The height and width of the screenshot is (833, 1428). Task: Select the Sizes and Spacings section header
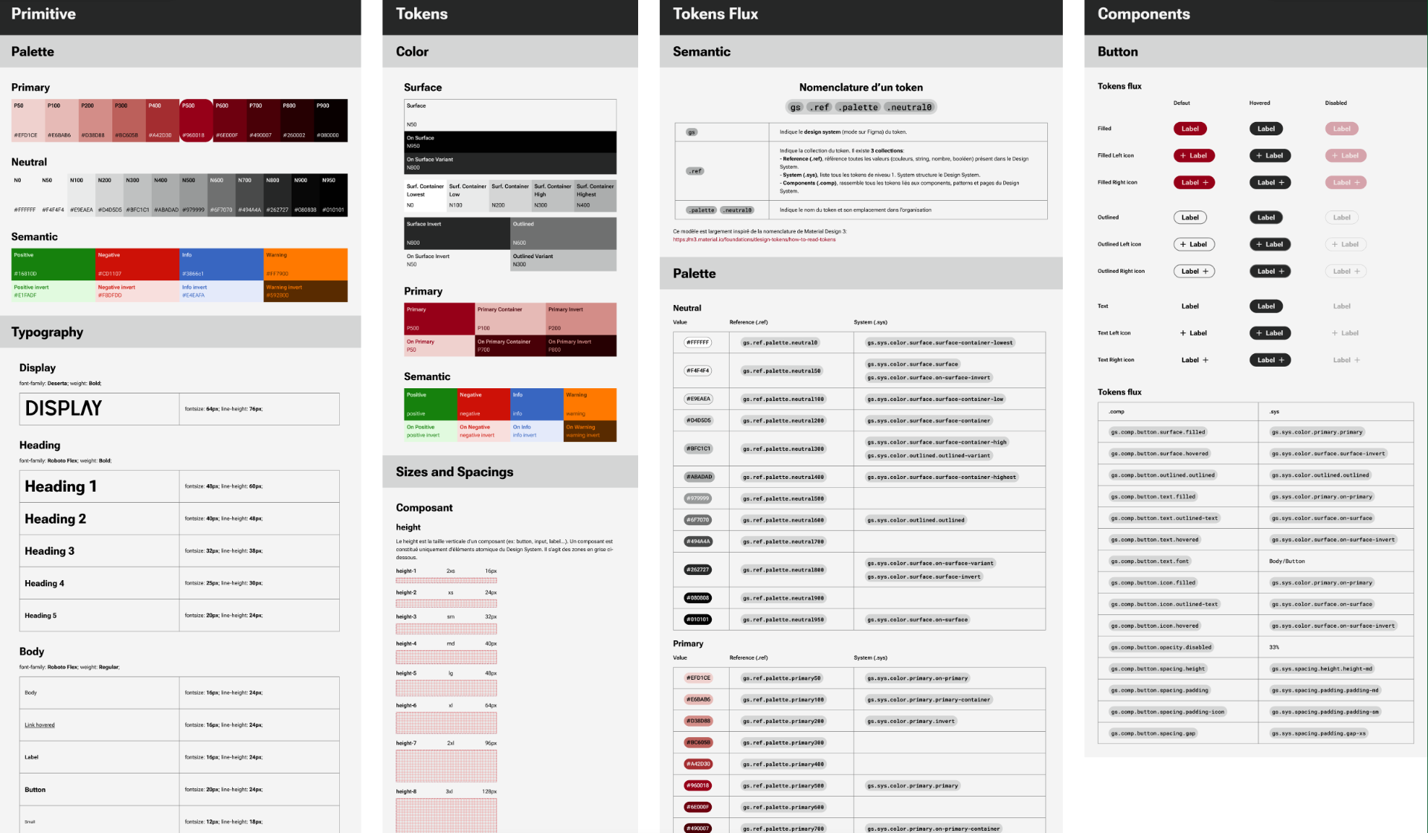click(510, 472)
